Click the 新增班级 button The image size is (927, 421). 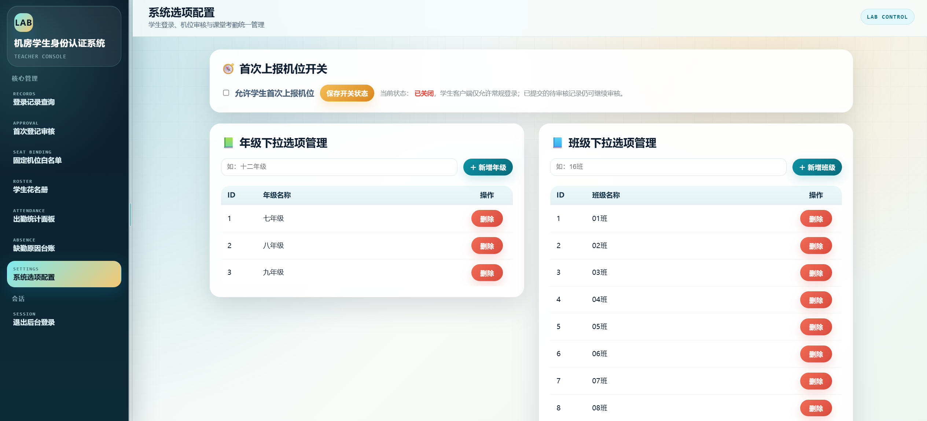pyautogui.click(x=817, y=167)
